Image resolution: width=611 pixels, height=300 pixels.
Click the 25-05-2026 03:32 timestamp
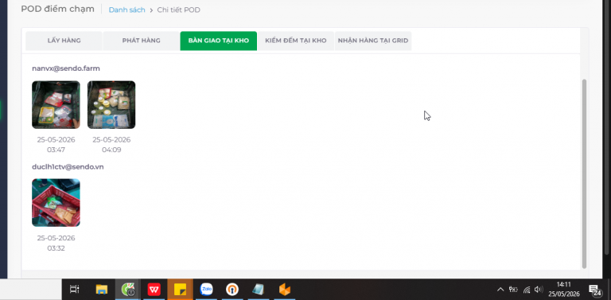pyautogui.click(x=56, y=244)
